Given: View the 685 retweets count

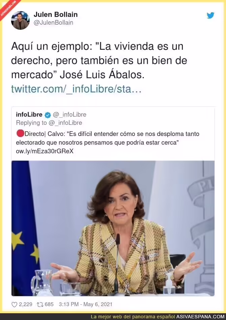Looking at the screenshot, I should pos(49,304).
